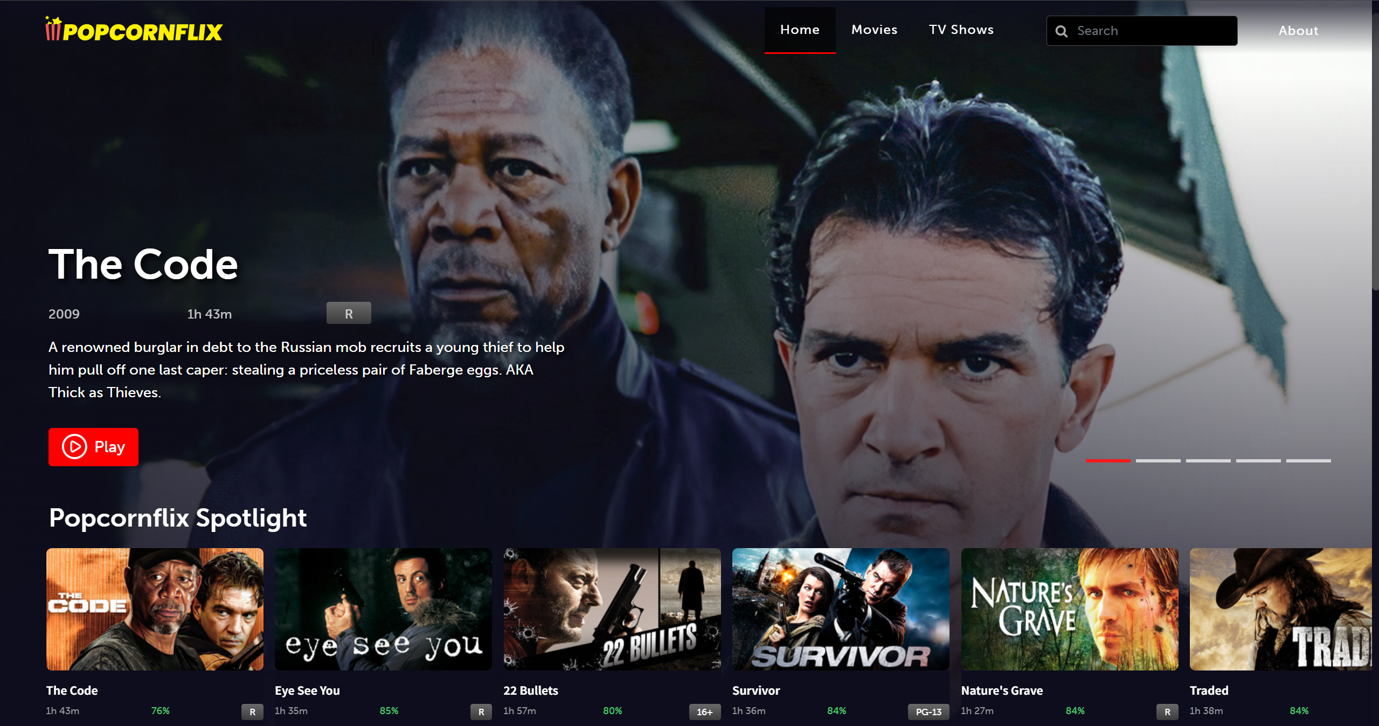Click the 84% score for Survivor

pos(836,711)
